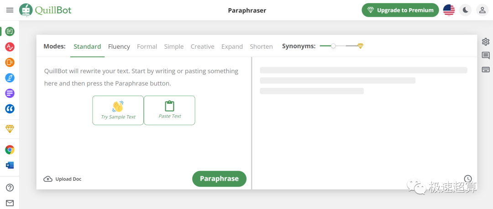Open the Grammar Checker sidebar icon
The image size is (493, 209).
(10, 47)
